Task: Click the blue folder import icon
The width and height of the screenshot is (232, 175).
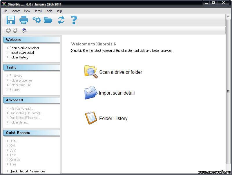Action: point(91,93)
